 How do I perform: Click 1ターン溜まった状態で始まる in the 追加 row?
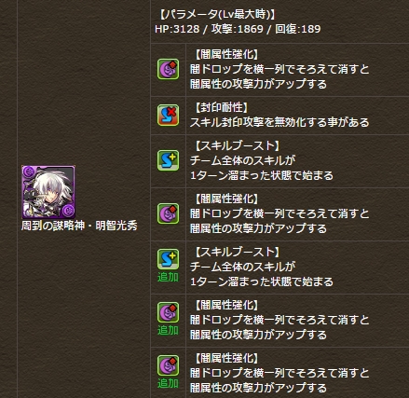[x=262, y=281]
